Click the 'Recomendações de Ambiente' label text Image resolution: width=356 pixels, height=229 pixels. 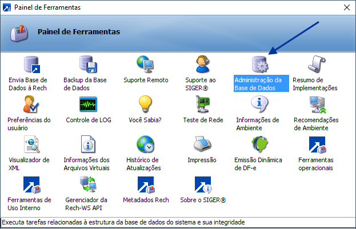(x=316, y=124)
